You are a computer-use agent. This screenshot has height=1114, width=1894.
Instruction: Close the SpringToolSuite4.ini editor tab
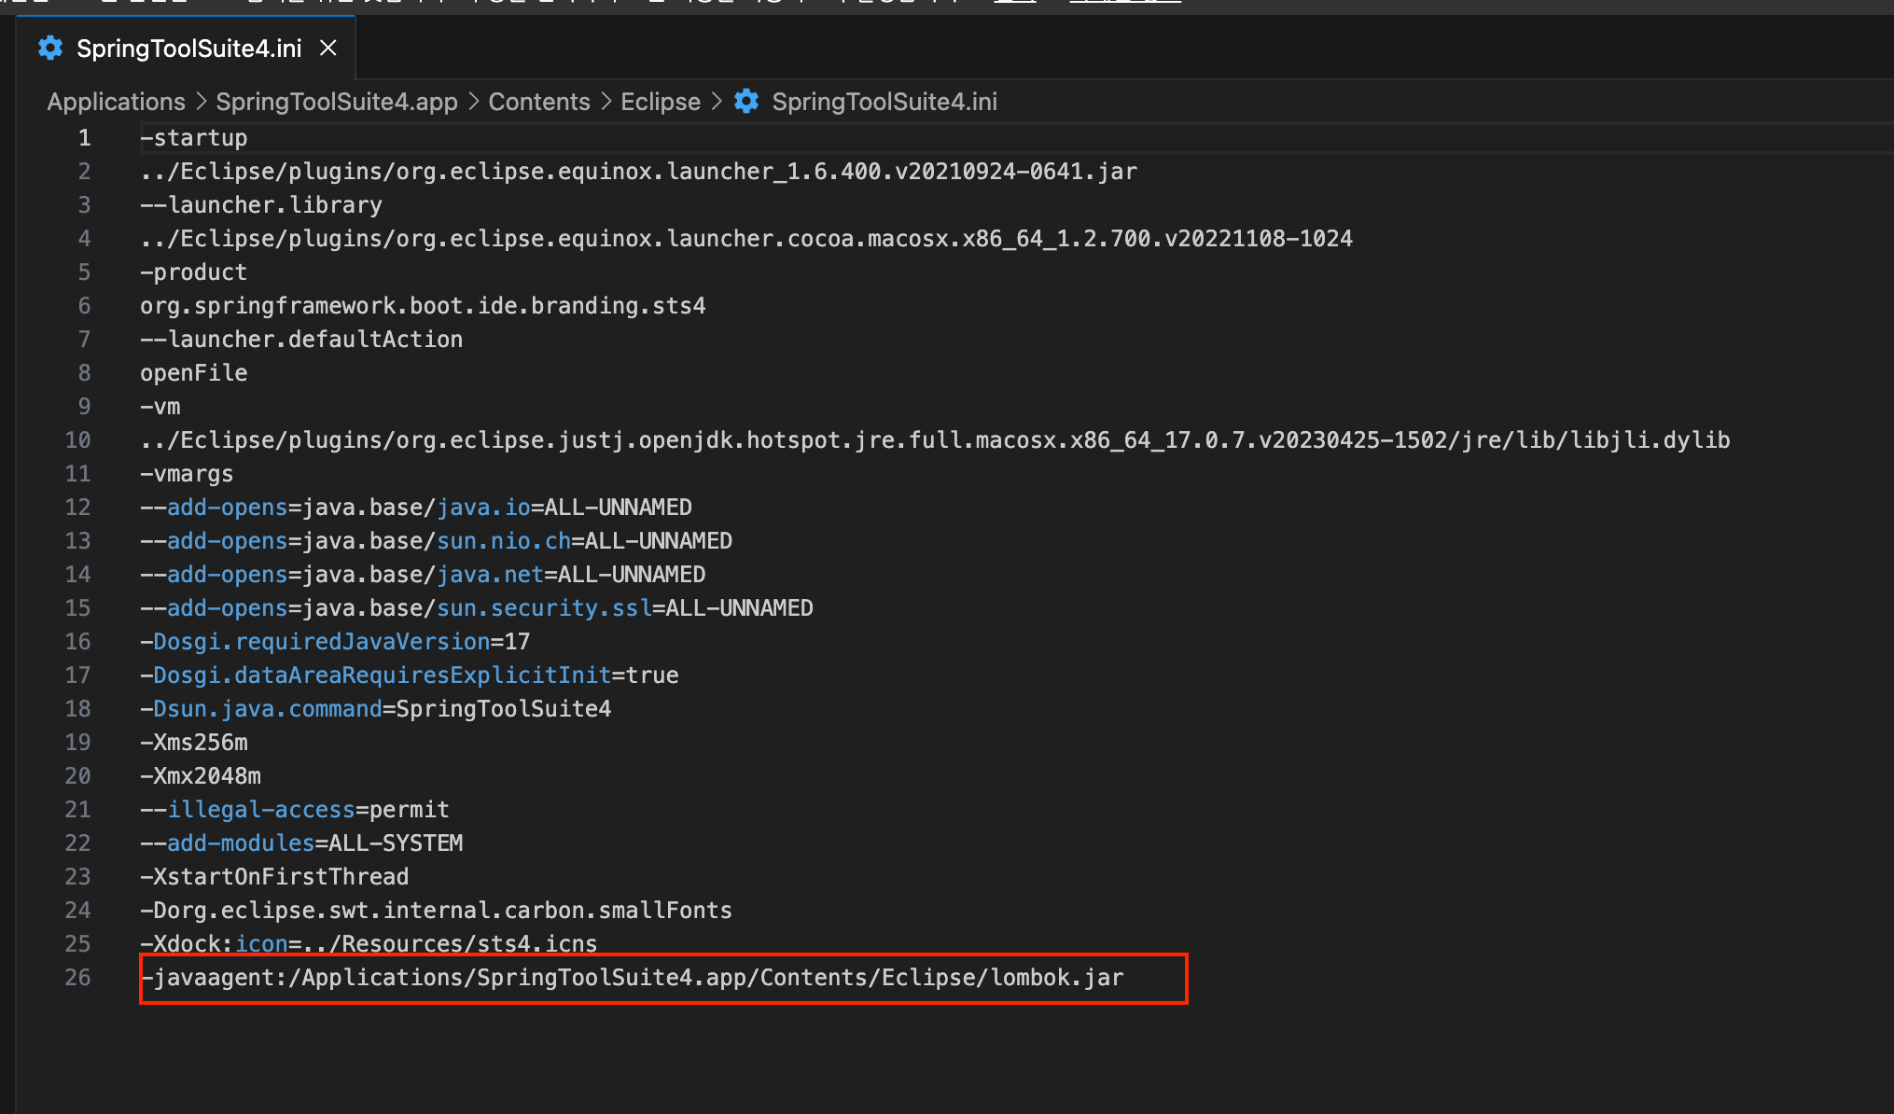click(328, 48)
